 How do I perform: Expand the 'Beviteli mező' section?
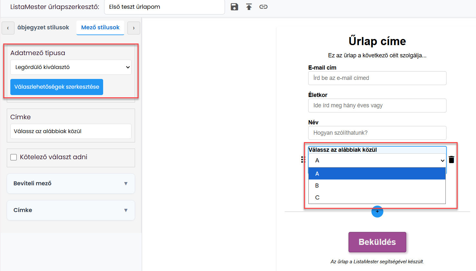pyautogui.click(x=71, y=184)
